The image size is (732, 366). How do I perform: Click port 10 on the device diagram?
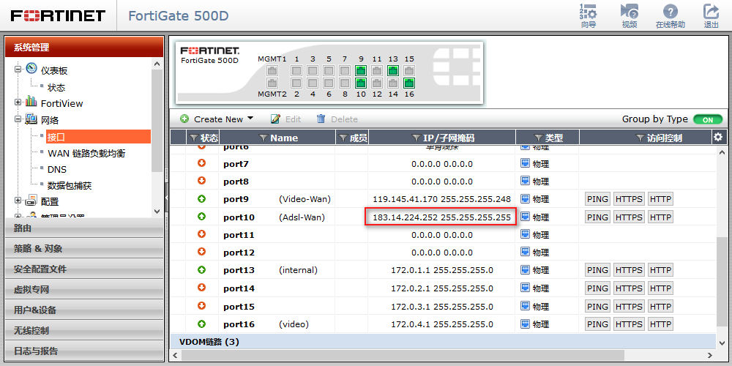[x=360, y=83]
